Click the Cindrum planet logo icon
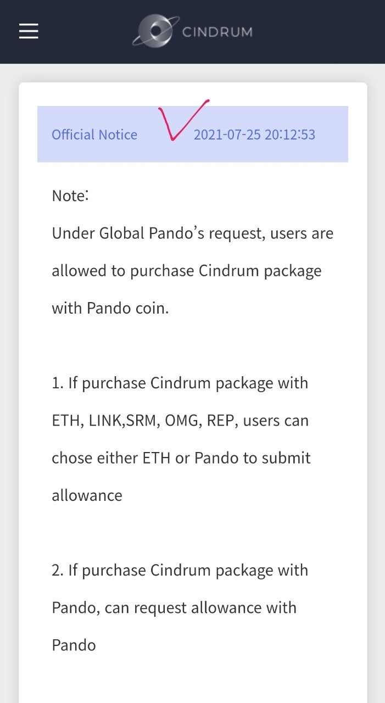The width and height of the screenshot is (385, 703). (155, 31)
